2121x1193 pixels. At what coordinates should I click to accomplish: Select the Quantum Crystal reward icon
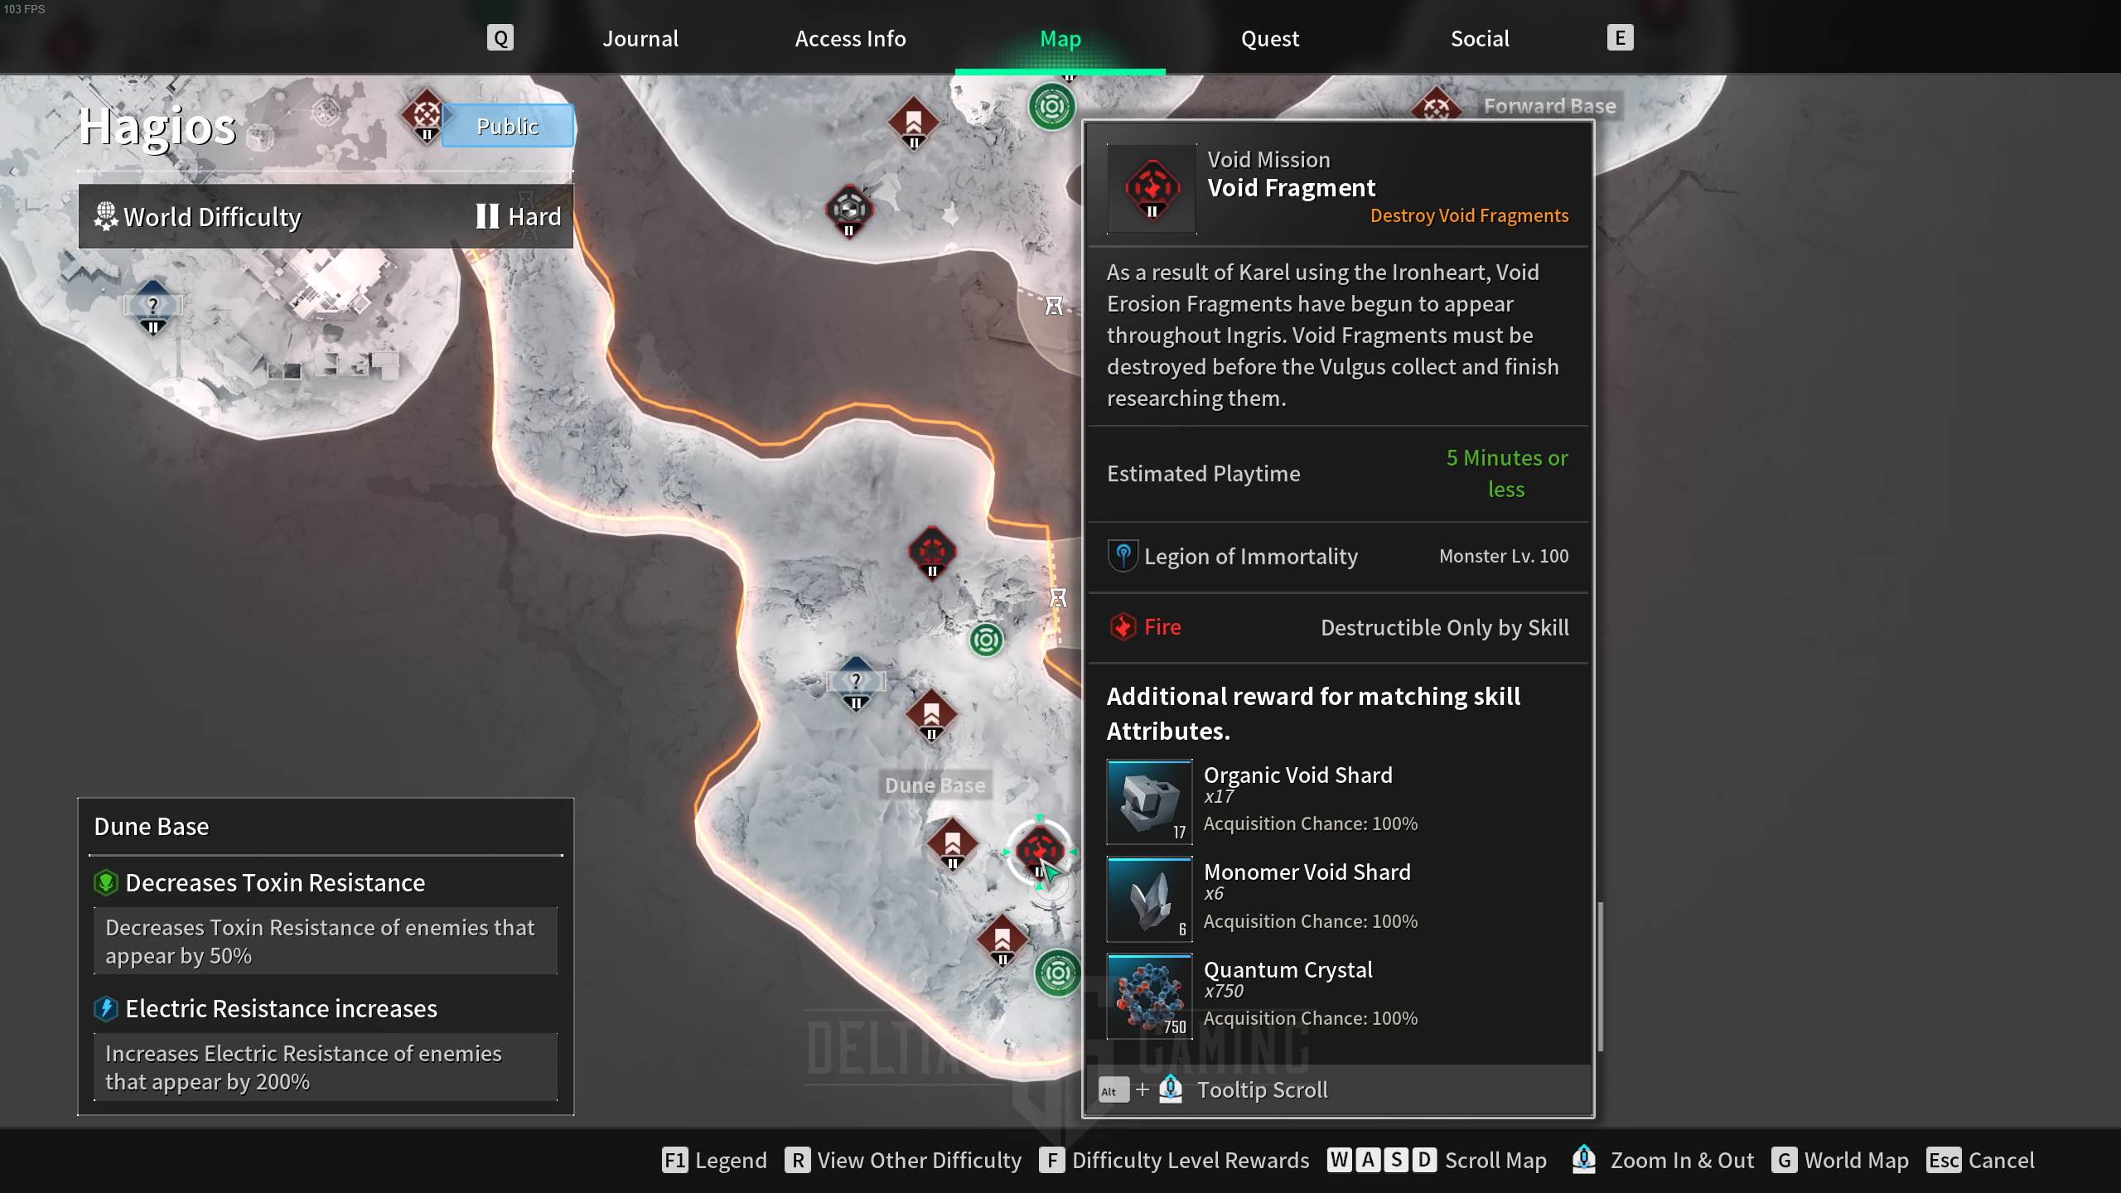1149,995
